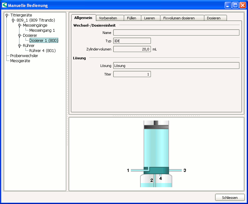Click the Manuelle Bedienung title bar icon

click(x=4, y=5)
